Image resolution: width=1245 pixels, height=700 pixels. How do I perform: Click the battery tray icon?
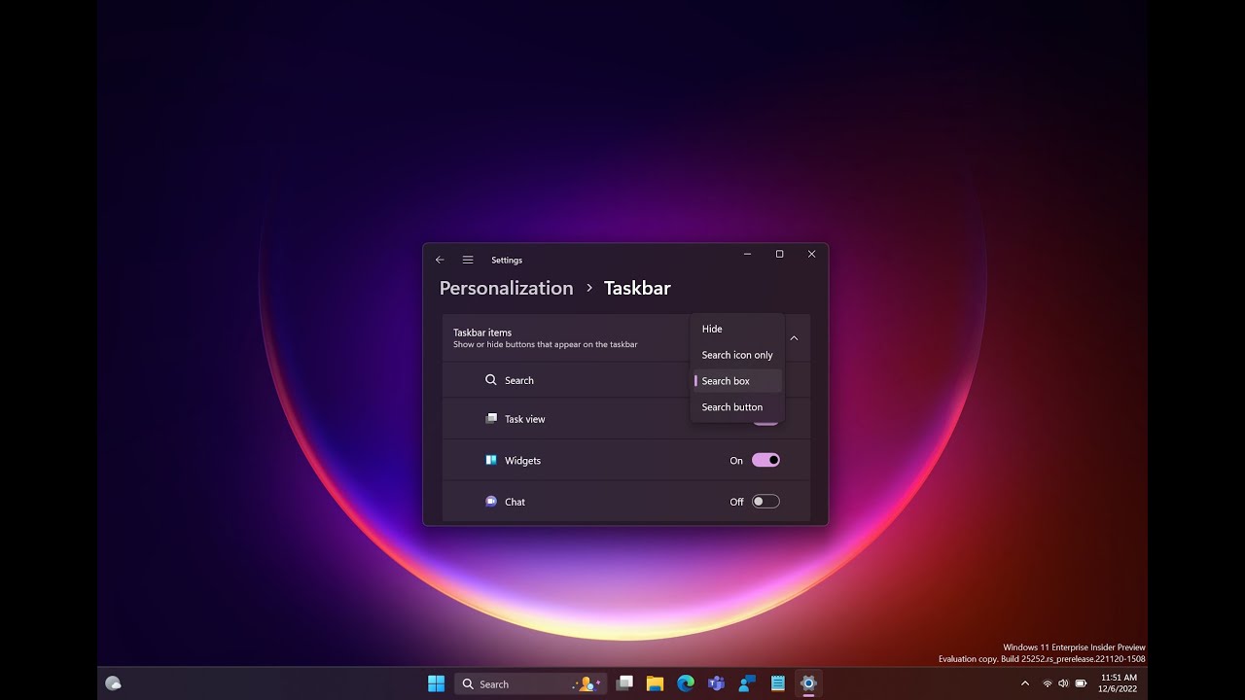[x=1081, y=683]
